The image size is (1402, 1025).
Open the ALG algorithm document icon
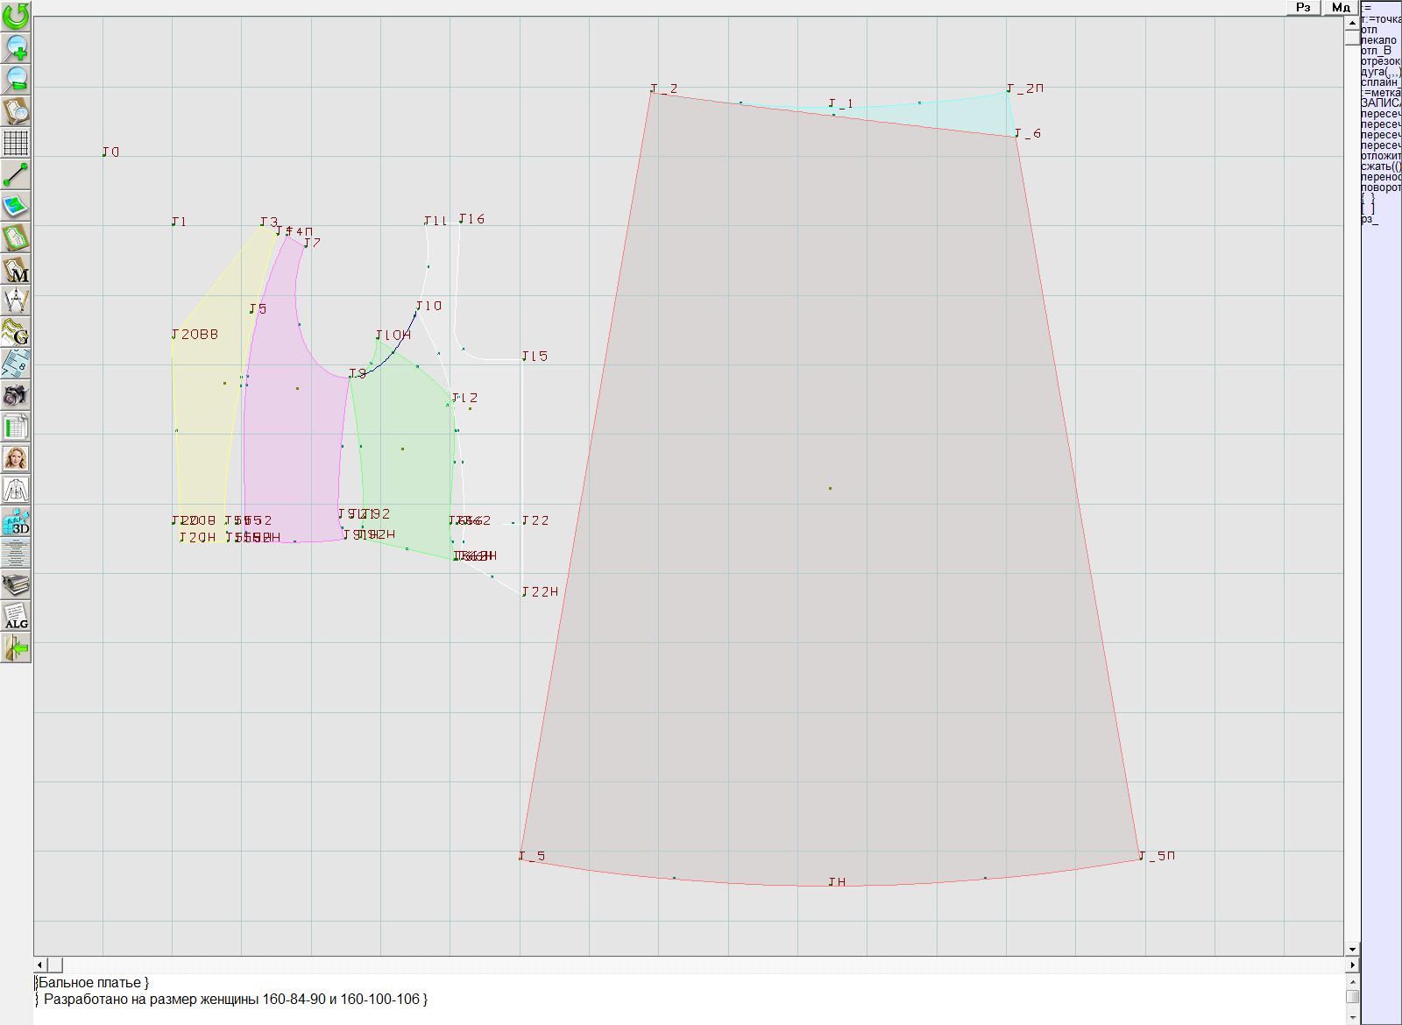pyautogui.click(x=16, y=616)
